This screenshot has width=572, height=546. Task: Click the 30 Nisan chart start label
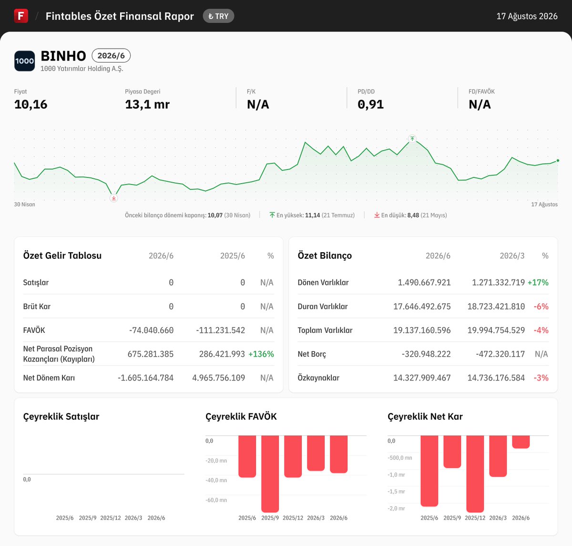click(24, 204)
